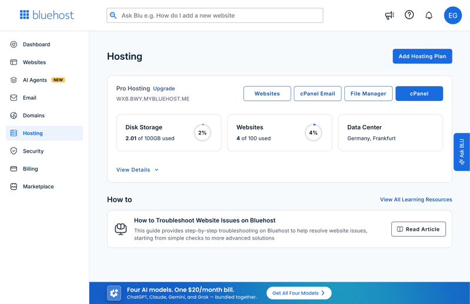Open the Websites sidebar menu item
Screen dimensions: 470x304
pyautogui.click(x=45, y=62)
